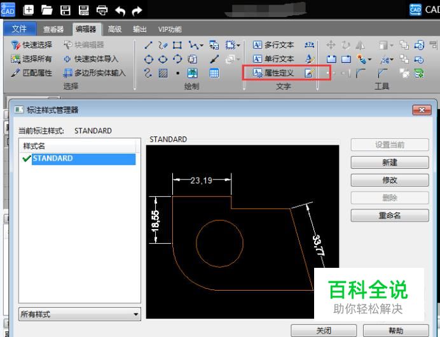Open the 文件 menu

coord(20,29)
